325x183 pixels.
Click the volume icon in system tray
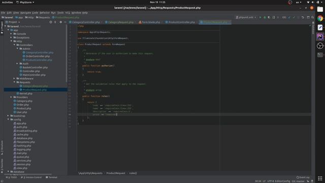313,2
